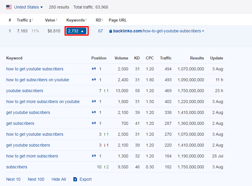The image size is (252, 186).
Task: Click the info icon beside the RD header
Action: [103, 20]
